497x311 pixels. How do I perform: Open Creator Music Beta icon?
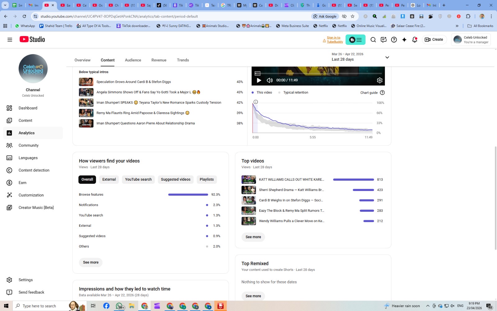click(x=9, y=207)
